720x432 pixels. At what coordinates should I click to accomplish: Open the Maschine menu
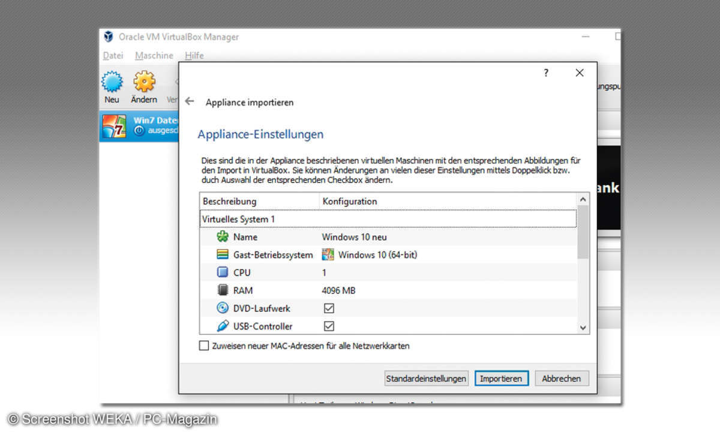click(x=154, y=55)
